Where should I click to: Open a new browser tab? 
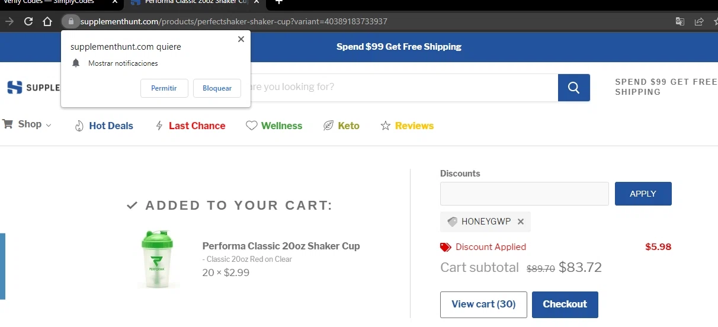[x=279, y=2]
